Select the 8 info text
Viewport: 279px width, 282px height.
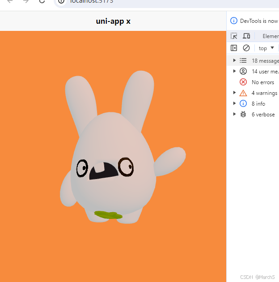point(258,104)
